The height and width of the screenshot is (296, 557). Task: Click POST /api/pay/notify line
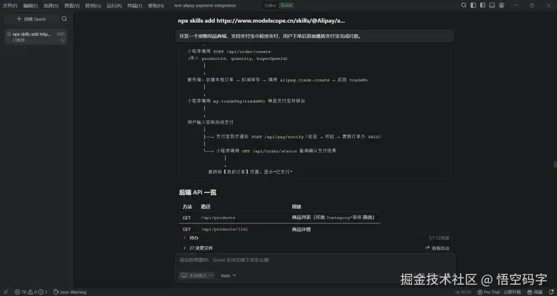pyautogui.click(x=299, y=137)
